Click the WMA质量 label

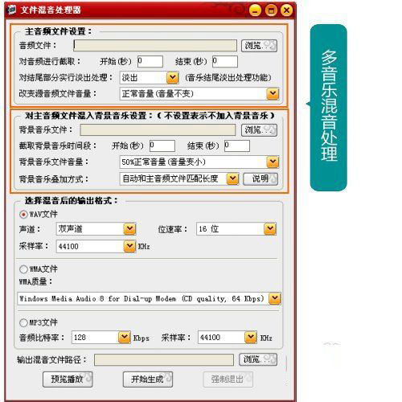(x=35, y=281)
